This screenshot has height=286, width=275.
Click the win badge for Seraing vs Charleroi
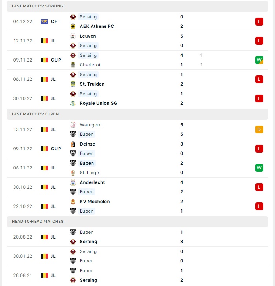(259, 60)
